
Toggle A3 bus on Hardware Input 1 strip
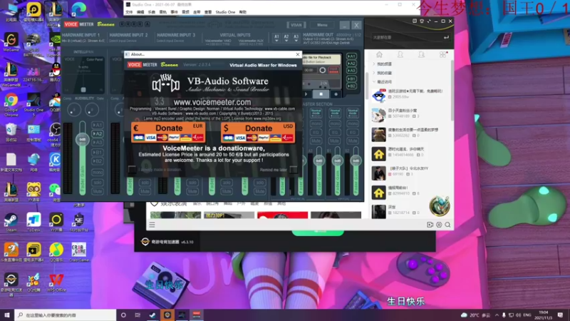(x=98, y=142)
